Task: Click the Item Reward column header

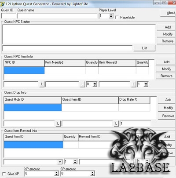Action: [x=117, y=63]
